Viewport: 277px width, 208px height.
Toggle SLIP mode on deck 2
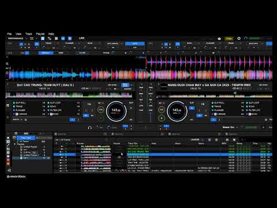192,103
